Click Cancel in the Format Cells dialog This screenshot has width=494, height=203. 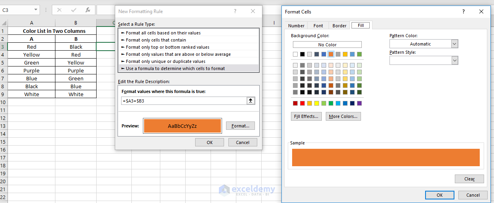coord(473,195)
